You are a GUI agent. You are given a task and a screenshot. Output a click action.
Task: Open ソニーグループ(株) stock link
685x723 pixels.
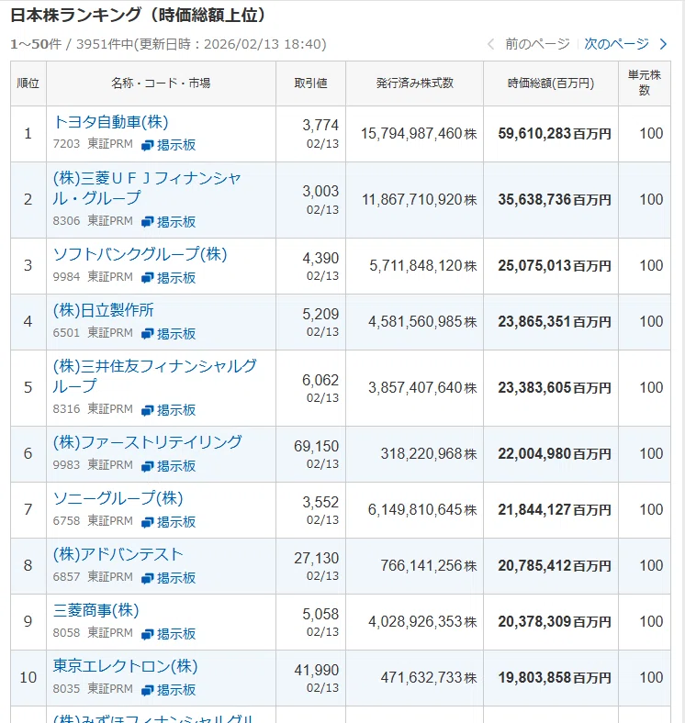pos(118,498)
